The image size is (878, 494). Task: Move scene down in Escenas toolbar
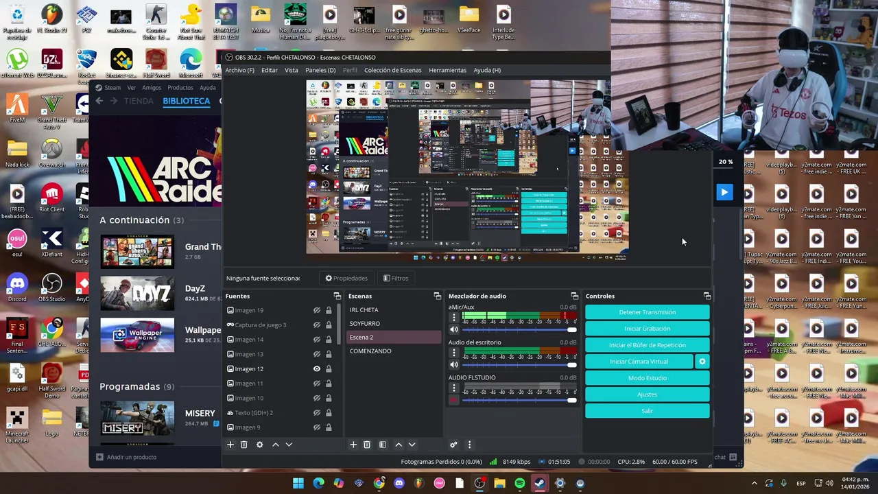pyautogui.click(x=412, y=445)
